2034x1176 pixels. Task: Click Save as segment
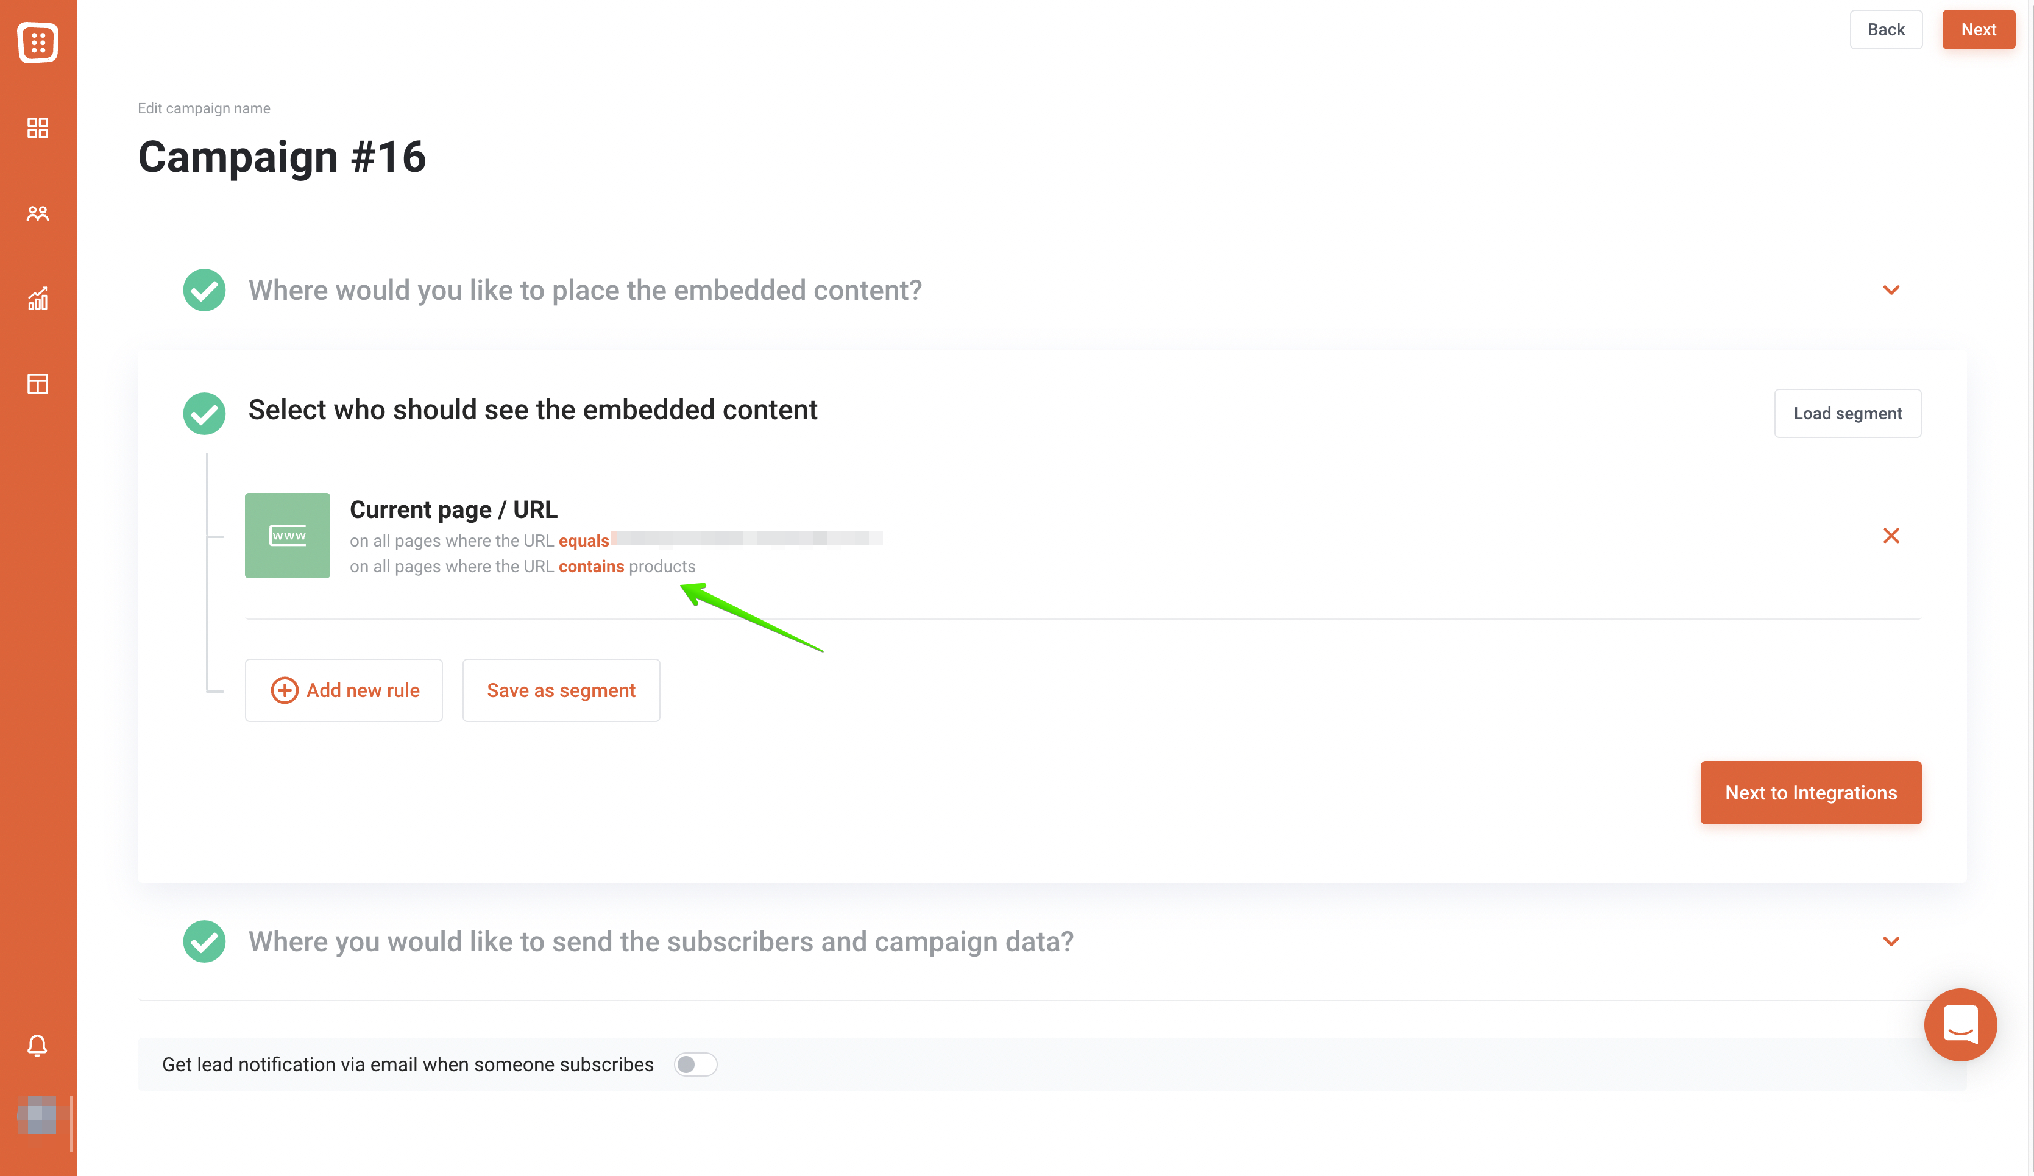pos(561,690)
